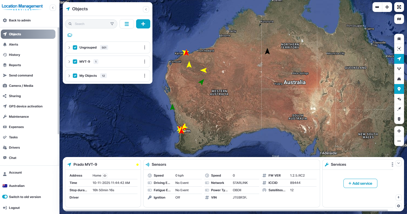Click the list view hamburger button
The width and height of the screenshot is (407, 214).
click(x=127, y=24)
